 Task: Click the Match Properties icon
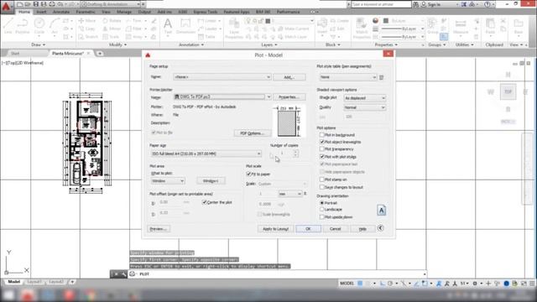(x=362, y=28)
